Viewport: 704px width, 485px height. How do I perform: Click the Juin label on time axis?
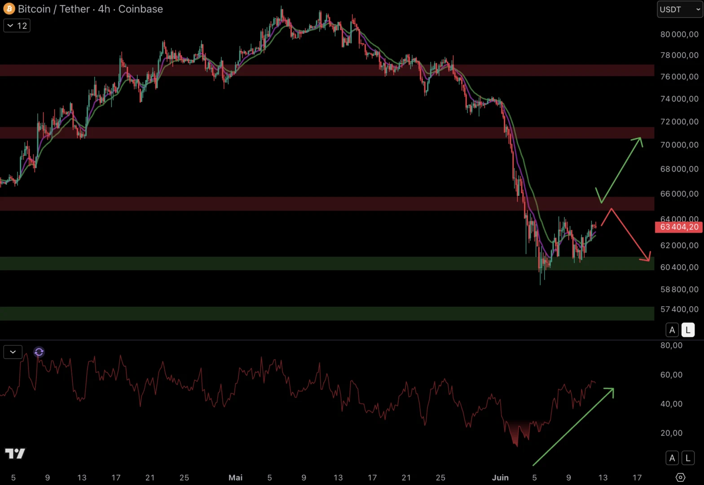[x=500, y=477]
